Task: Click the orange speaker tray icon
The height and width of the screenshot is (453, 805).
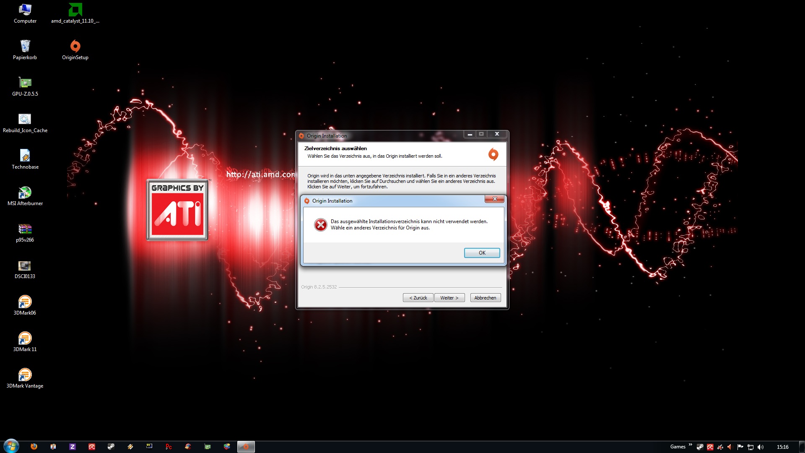Action: click(730, 447)
